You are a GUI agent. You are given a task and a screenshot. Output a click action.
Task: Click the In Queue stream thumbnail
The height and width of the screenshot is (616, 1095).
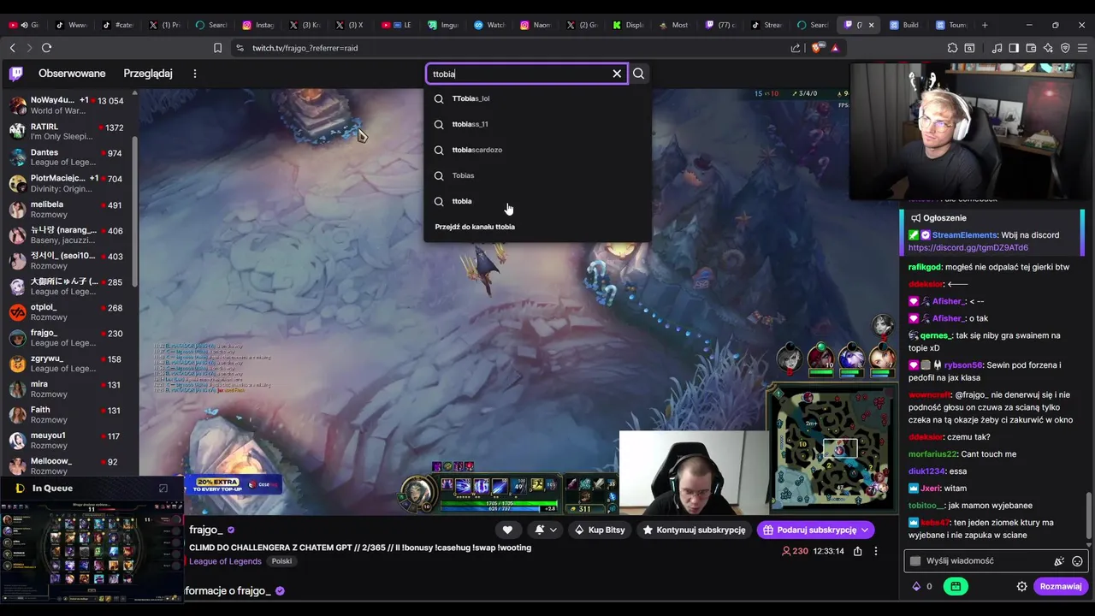pos(92,553)
